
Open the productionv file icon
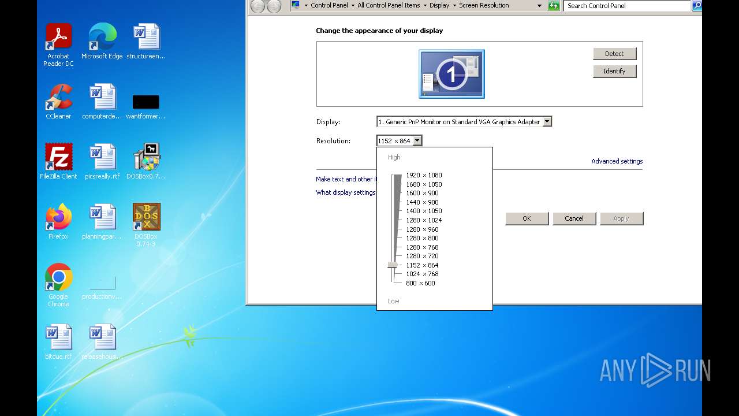click(102, 287)
